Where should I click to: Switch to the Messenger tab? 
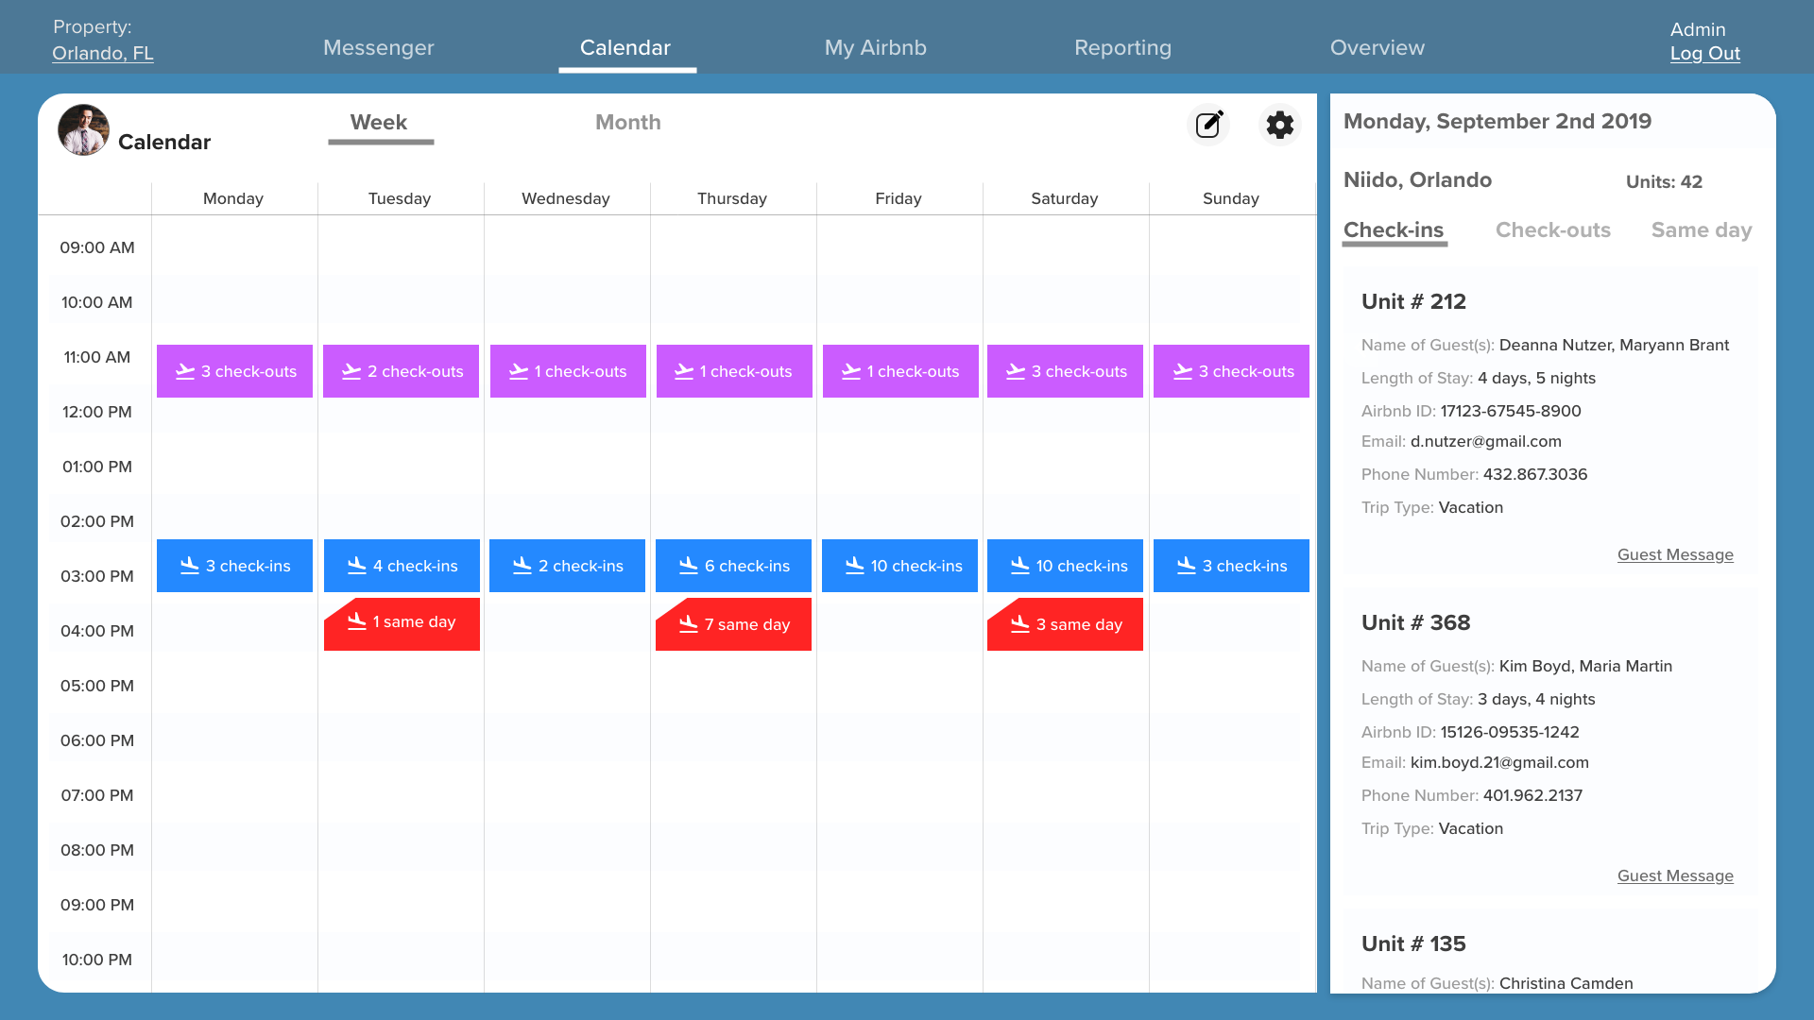(x=378, y=47)
